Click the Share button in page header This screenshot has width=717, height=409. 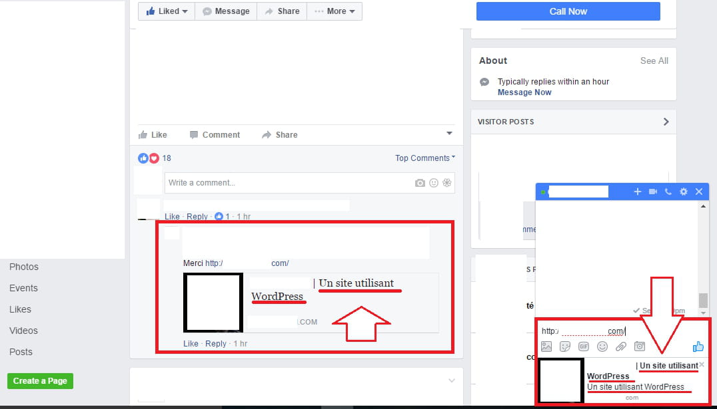point(282,11)
